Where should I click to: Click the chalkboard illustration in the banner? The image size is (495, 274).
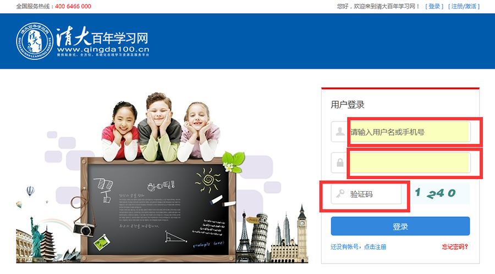point(158,209)
